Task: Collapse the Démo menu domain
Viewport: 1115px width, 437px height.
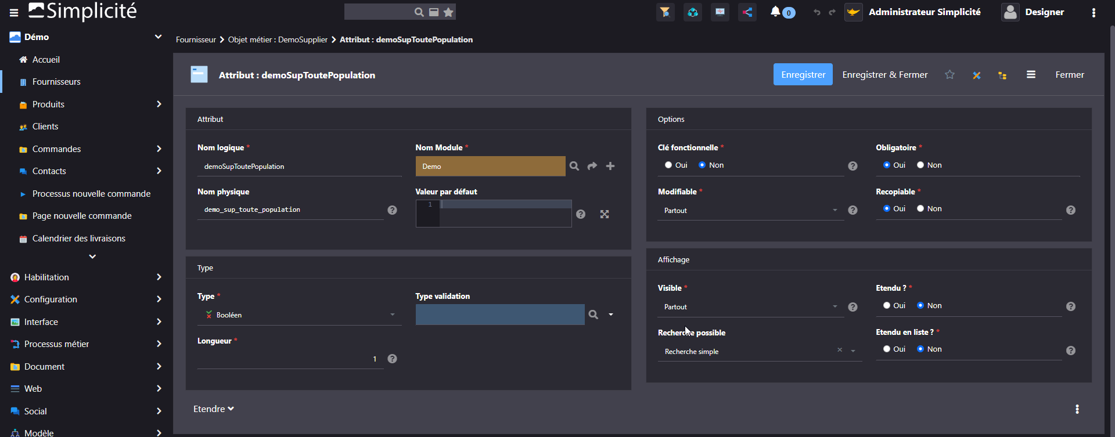Action: 158,37
